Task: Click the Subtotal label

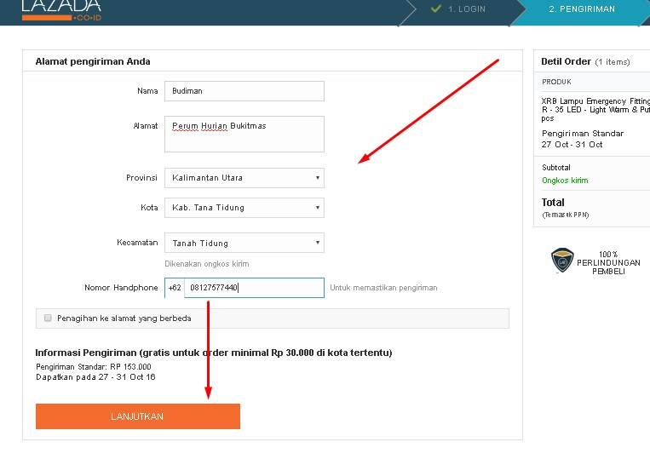Action: [x=556, y=168]
